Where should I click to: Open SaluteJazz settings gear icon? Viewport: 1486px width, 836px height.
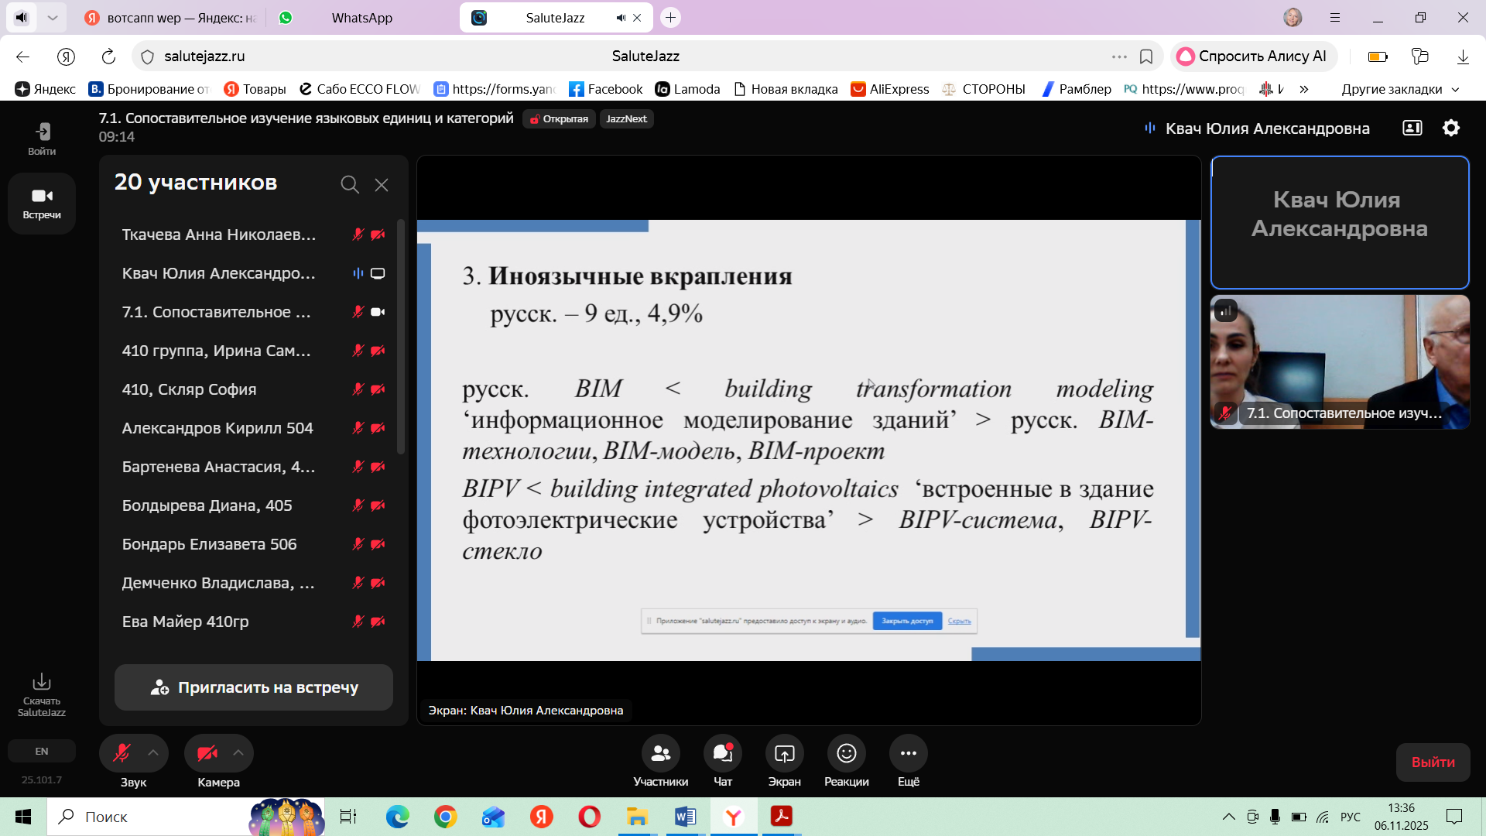[1451, 128]
